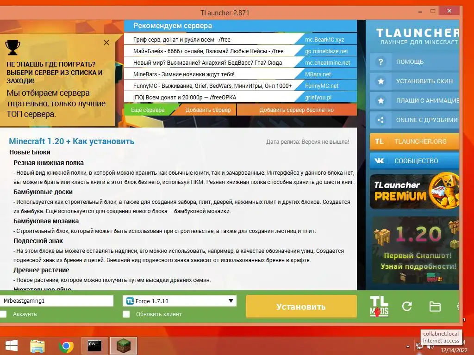Open the Плащи с анимацией menu item

pyautogui.click(x=414, y=100)
